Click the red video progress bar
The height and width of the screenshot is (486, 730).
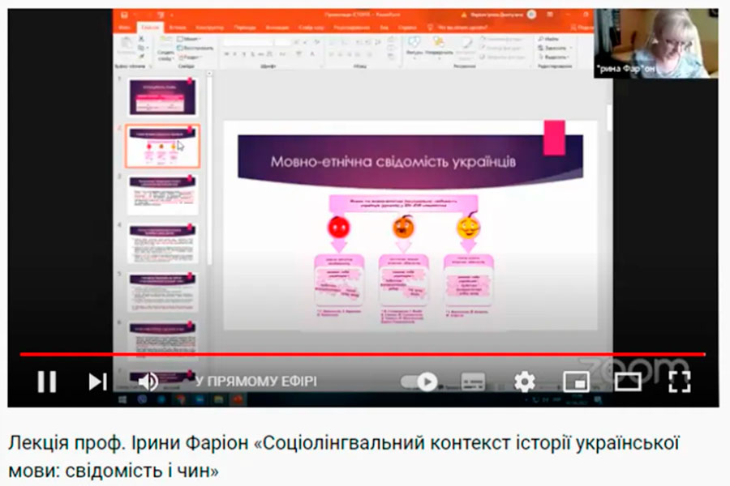363,355
